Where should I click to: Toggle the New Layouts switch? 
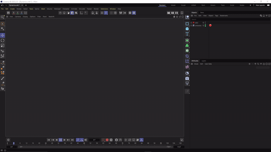(x=268, y=5)
